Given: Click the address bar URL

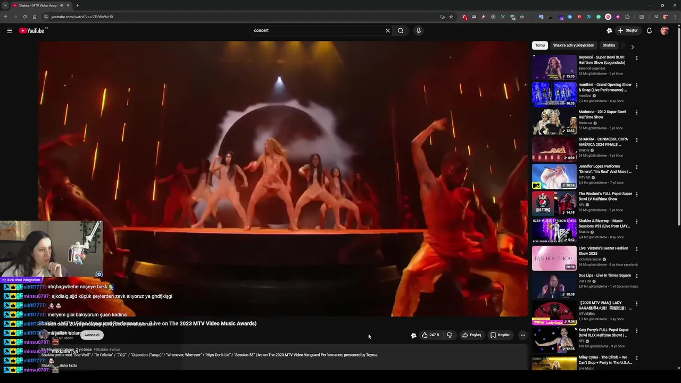Looking at the screenshot, I should pyautogui.click(x=82, y=16).
